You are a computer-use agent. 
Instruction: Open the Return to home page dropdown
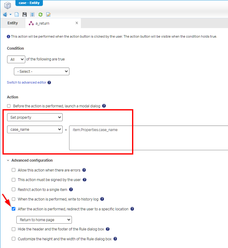coord(44,220)
